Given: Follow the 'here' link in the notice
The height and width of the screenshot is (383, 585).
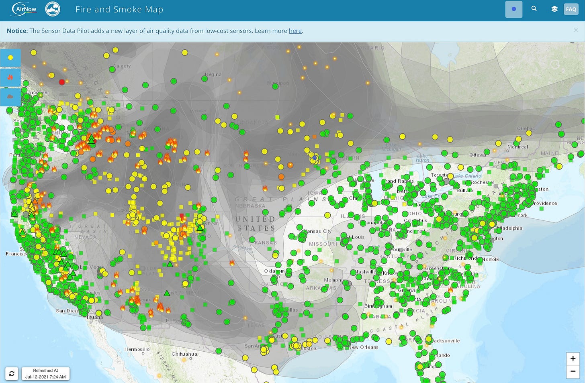Looking at the screenshot, I should pyautogui.click(x=295, y=31).
